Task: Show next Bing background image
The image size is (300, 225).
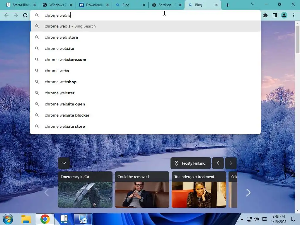Action: [x=231, y=163]
